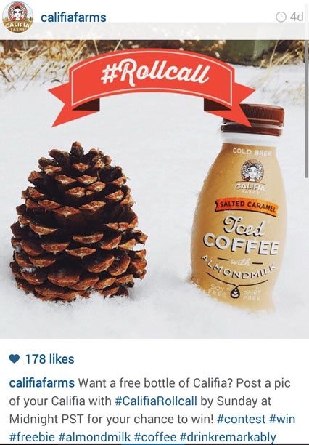This screenshot has width=309, height=445.
Task: Tap the 4d post age label
Action: (x=297, y=17)
